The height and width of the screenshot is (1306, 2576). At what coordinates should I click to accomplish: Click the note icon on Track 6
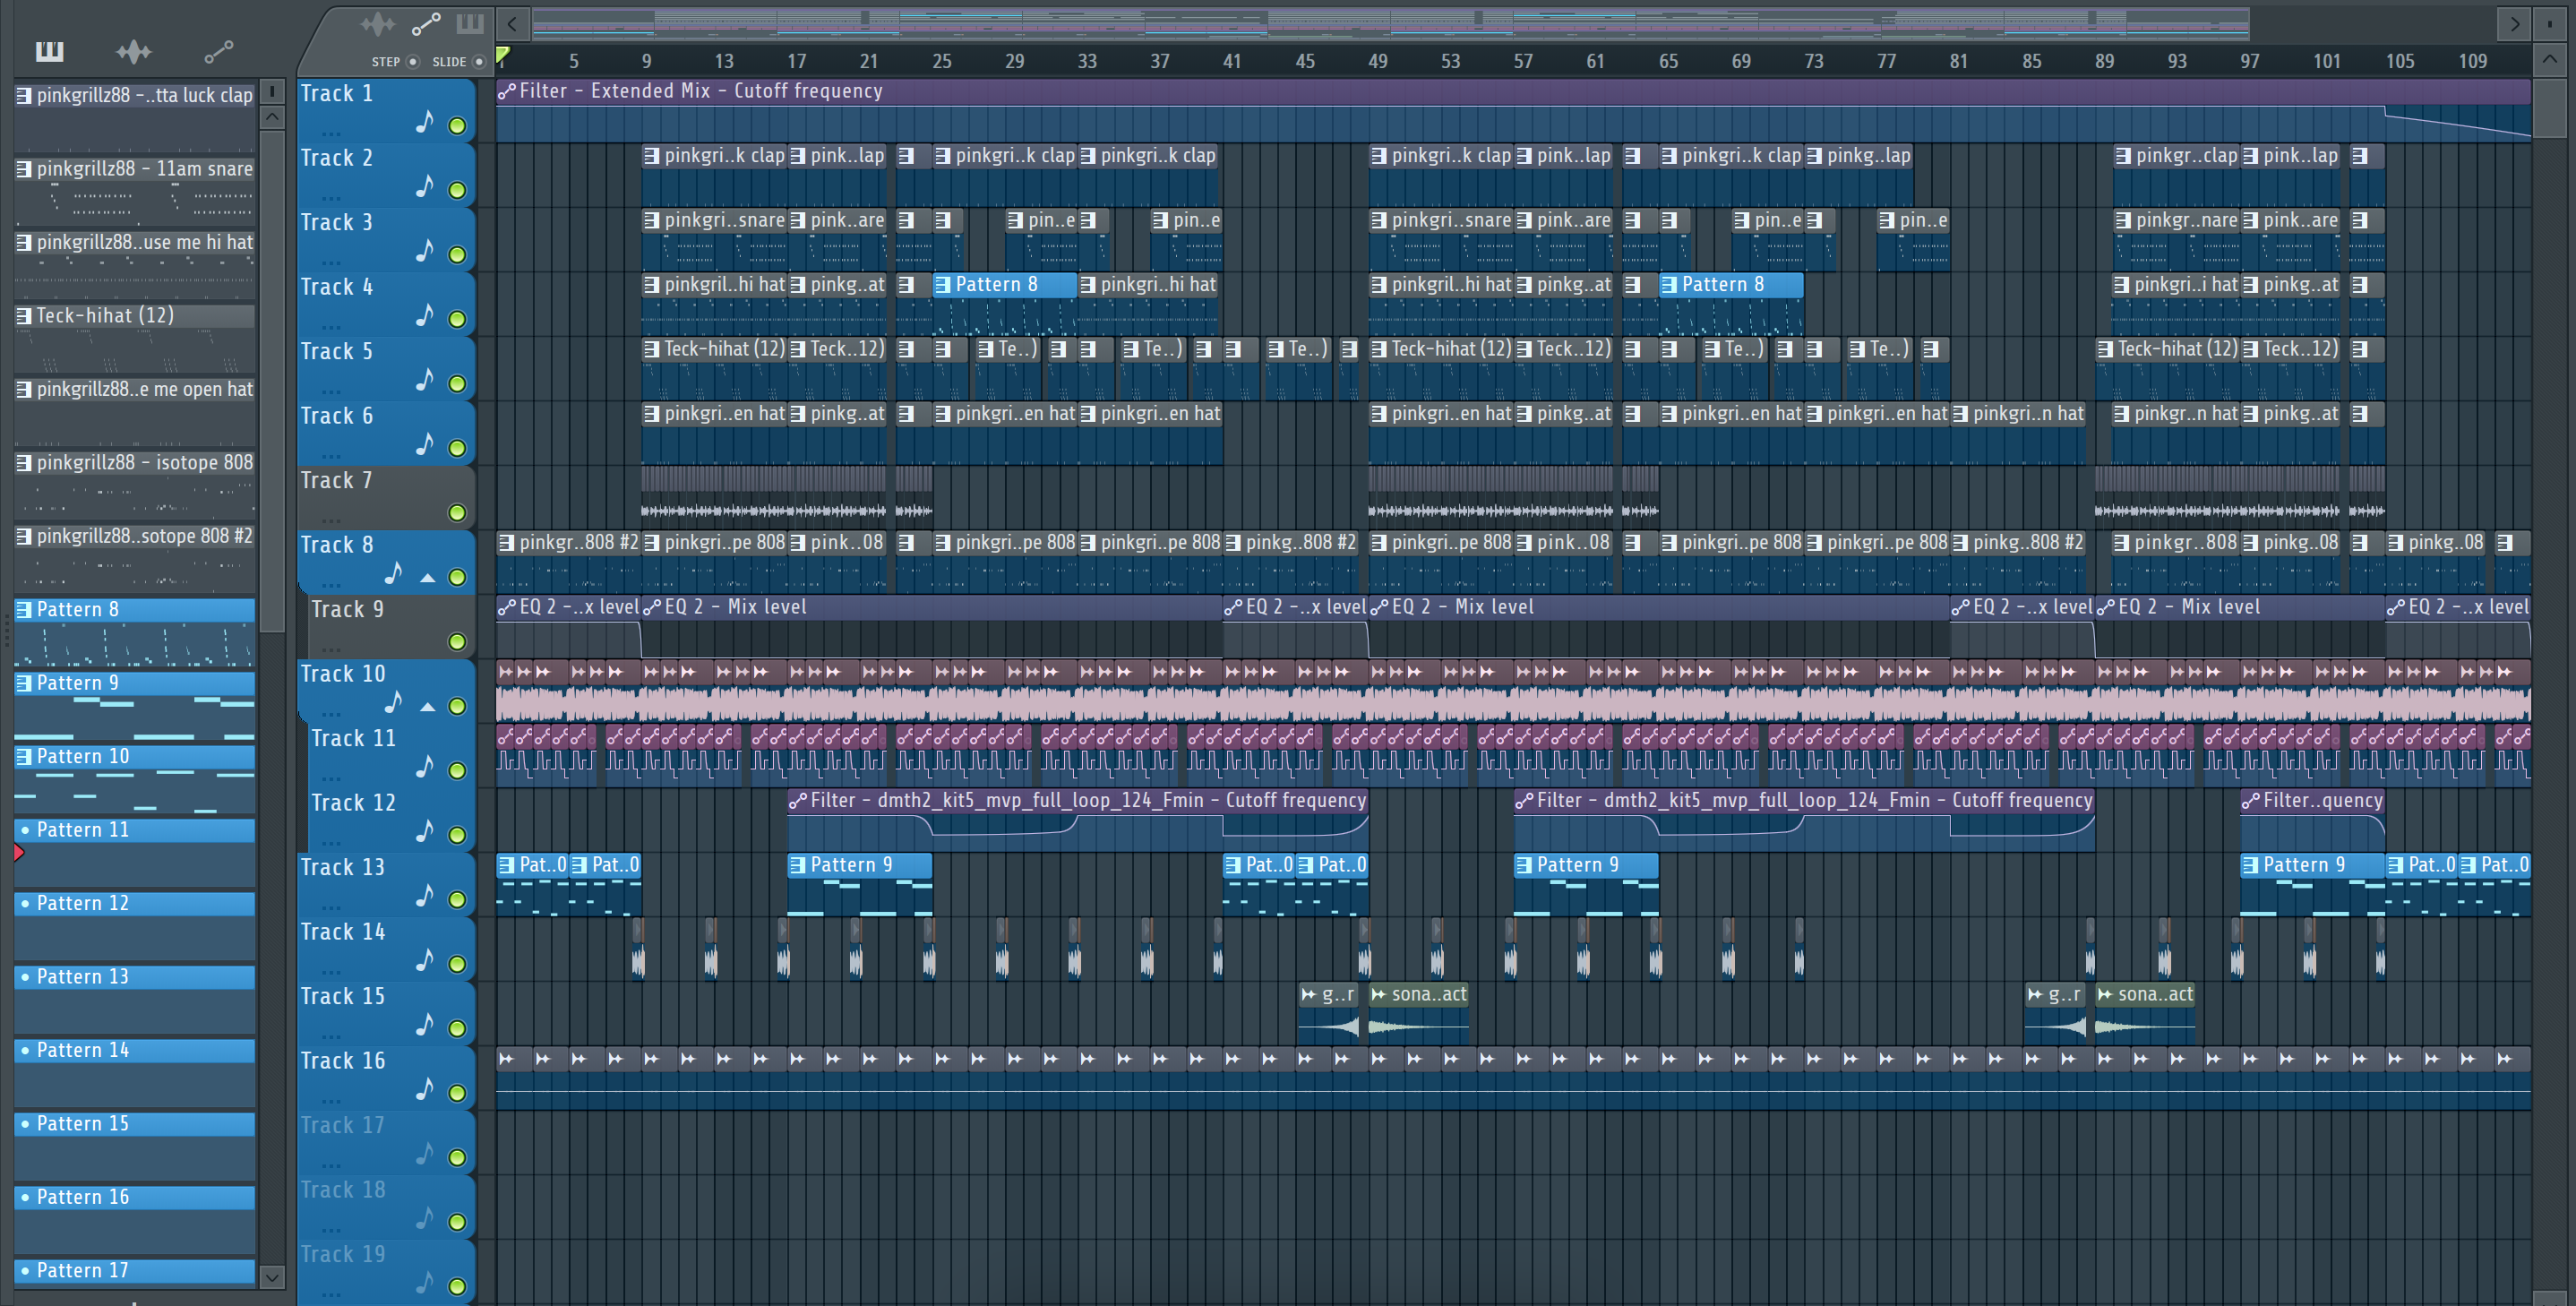pos(425,444)
